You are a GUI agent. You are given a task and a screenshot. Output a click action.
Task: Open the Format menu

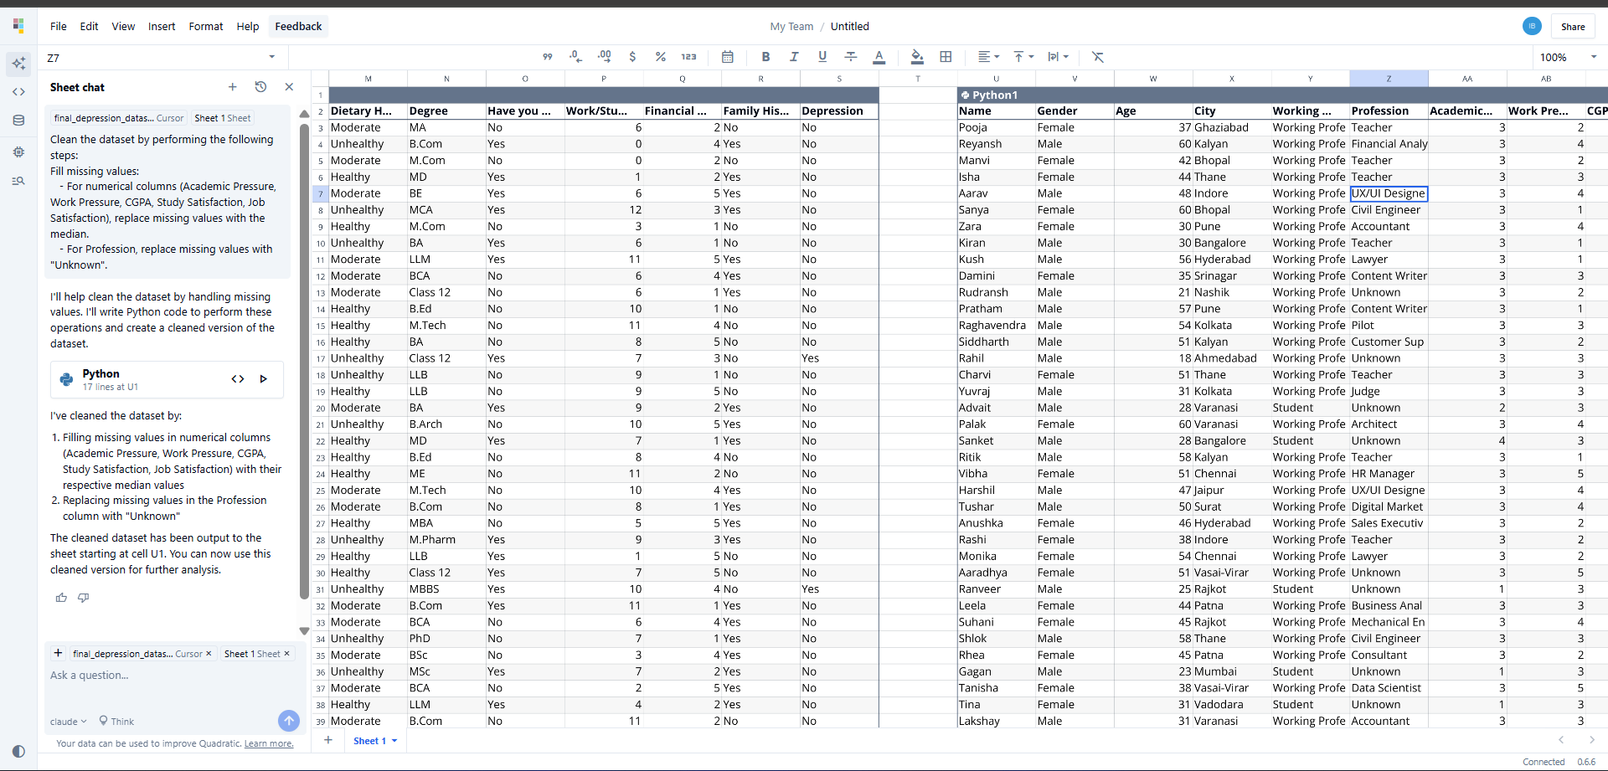206,27
